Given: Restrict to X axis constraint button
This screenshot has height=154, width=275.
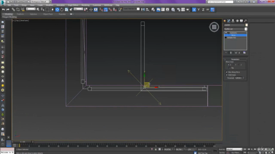Looking at the screenshot, I should pyautogui.click(x=194, y=9).
